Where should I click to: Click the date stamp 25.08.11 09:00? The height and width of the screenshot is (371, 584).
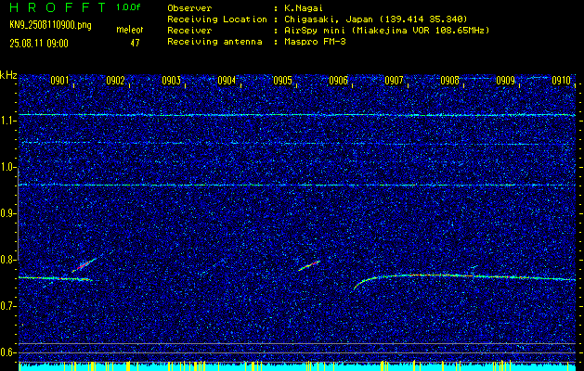(x=39, y=44)
